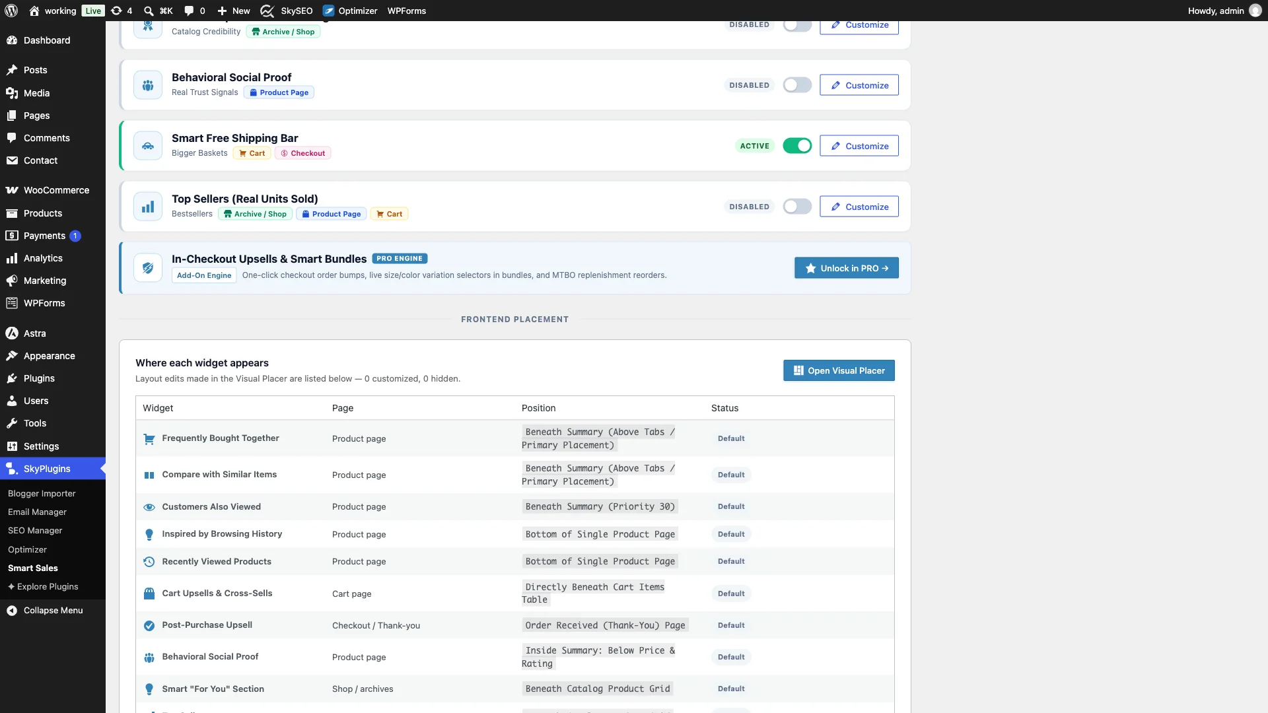The height and width of the screenshot is (713, 1268).
Task: Click the Recently Viewed Products history icon
Action: pyautogui.click(x=149, y=562)
